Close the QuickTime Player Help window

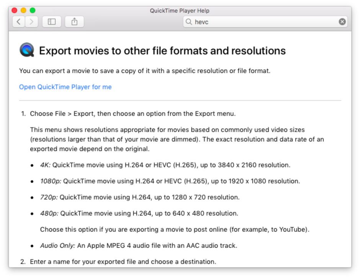15,10
